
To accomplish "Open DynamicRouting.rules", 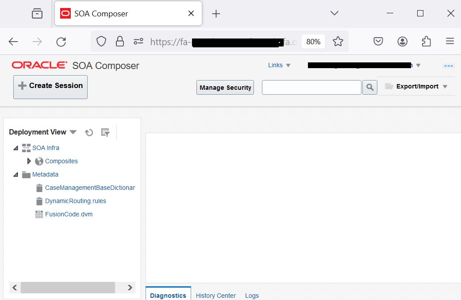I will [76, 201].
